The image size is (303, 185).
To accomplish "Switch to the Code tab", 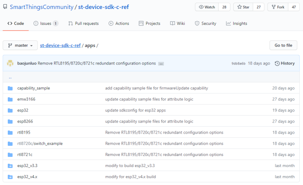I will coord(15,23).
